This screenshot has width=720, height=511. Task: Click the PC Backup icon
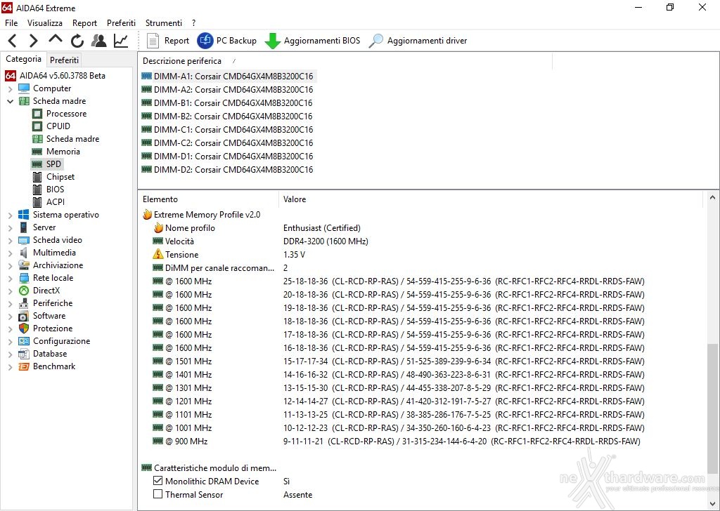[205, 41]
